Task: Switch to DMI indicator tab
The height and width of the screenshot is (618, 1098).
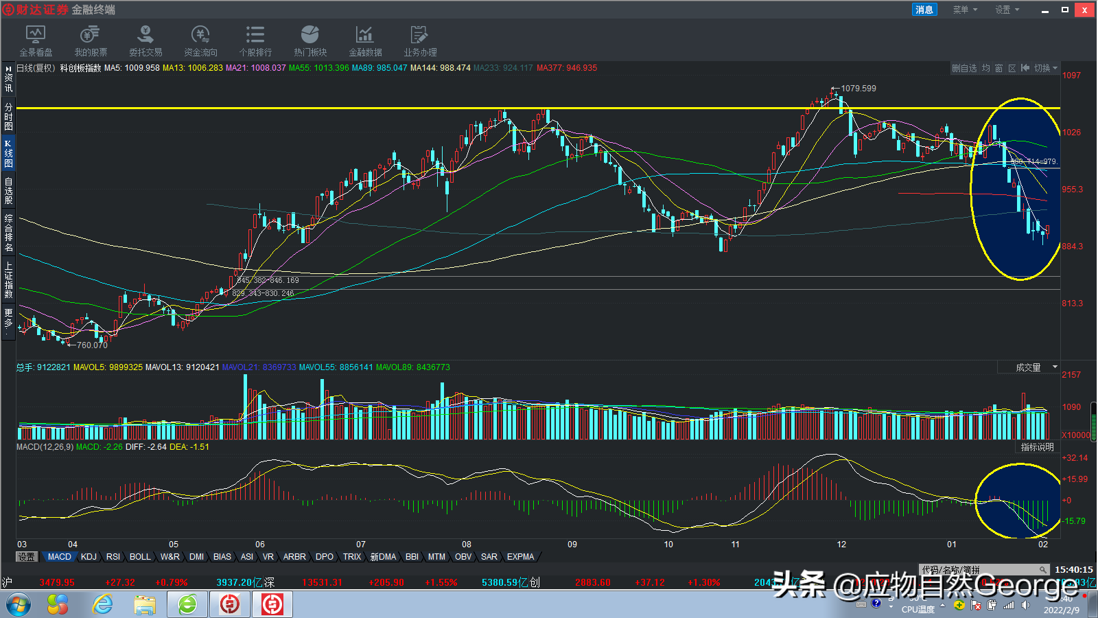Action: [x=197, y=557]
